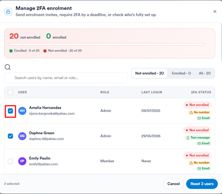Click the Admin role for Amelia Hernandez
Screen dimensions: 222x194
[x=106, y=111]
